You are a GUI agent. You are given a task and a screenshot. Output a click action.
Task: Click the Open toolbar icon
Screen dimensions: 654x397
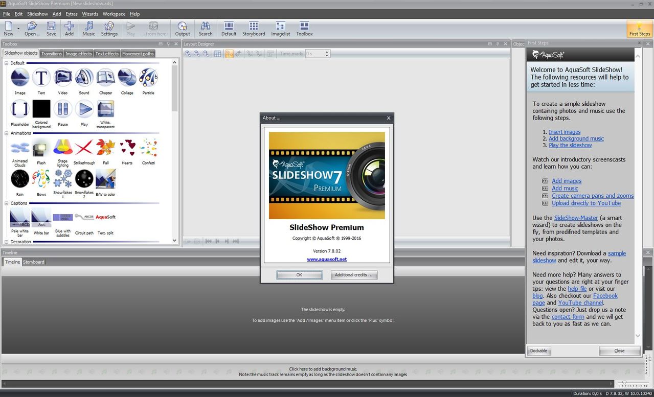tap(32, 29)
